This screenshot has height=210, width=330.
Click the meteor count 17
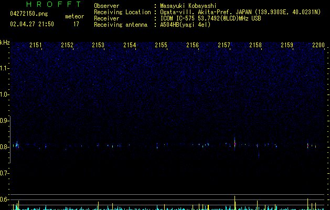76,24
